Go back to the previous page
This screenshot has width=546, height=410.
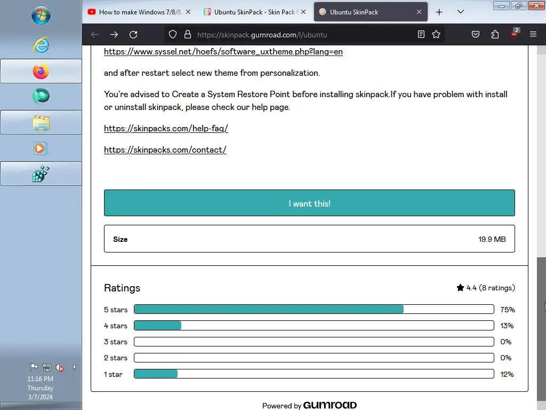pyautogui.click(x=95, y=35)
